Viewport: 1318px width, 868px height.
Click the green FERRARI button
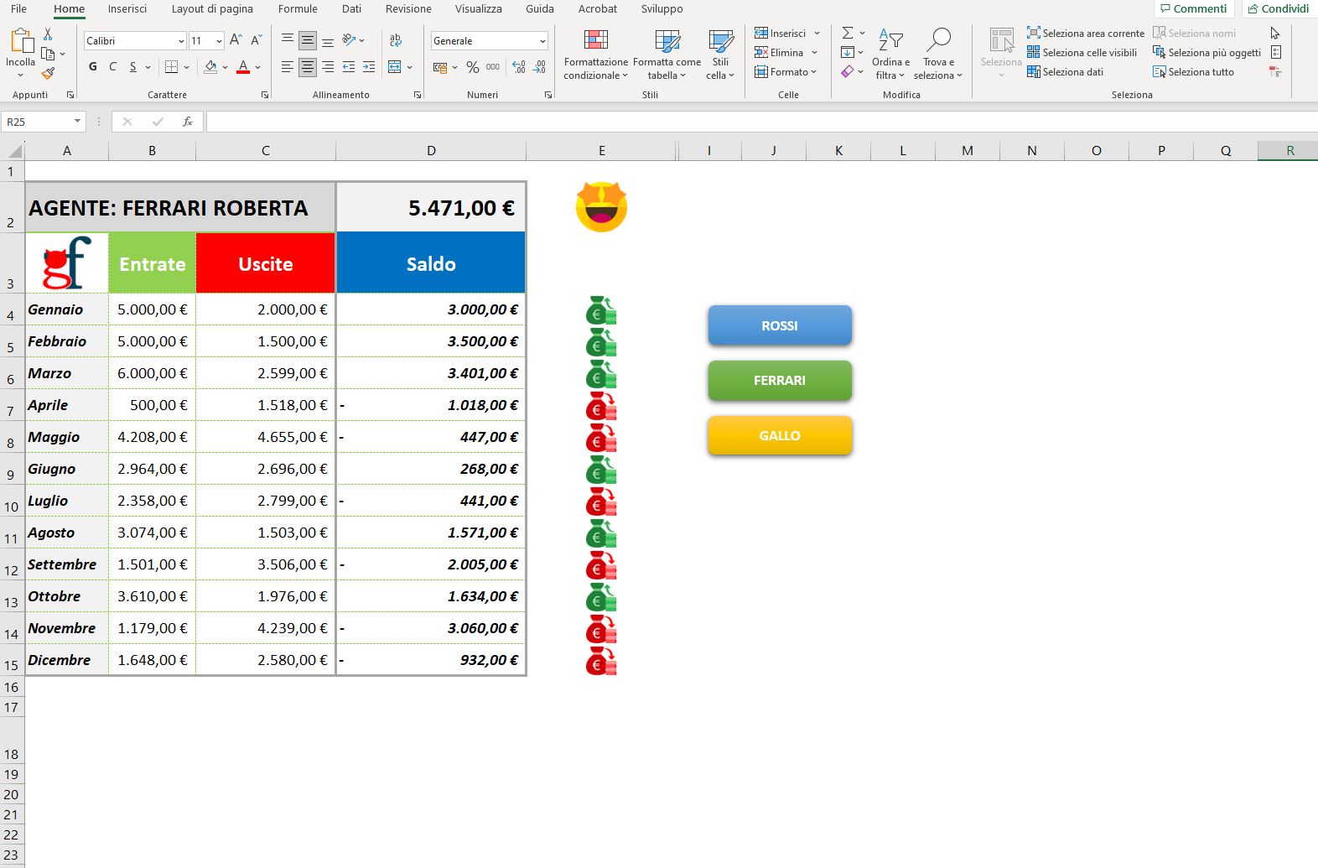tap(780, 381)
